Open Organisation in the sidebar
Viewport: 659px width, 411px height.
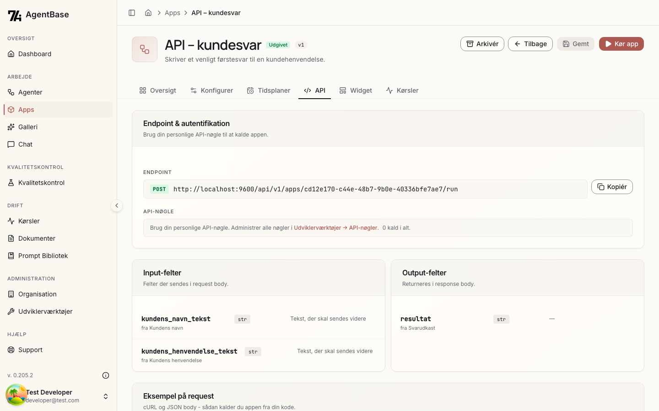pos(58,294)
